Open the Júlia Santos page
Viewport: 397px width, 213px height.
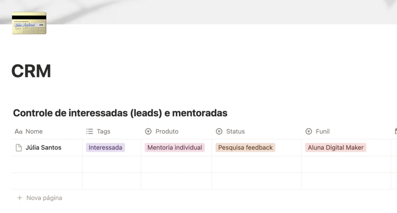[43, 148]
